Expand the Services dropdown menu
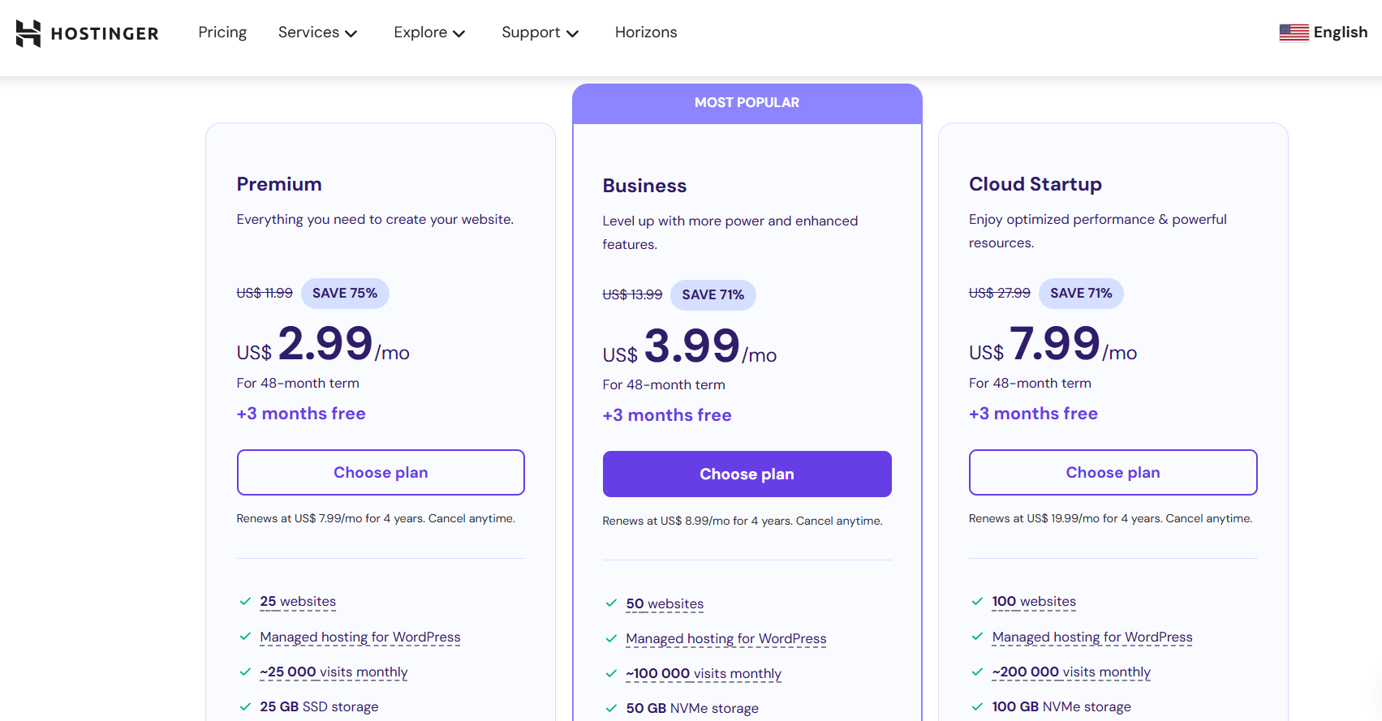The width and height of the screenshot is (1382, 721). point(317,32)
